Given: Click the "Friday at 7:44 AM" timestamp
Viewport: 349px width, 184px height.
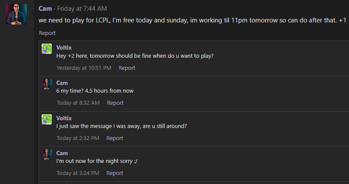Looking at the screenshot, I should tap(82, 9).
